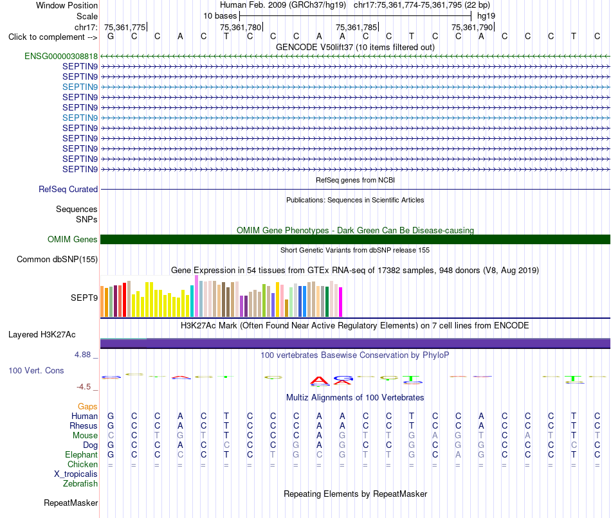Click the -4.5 PhyloP lower scale value
This screenshot has width=611, height=518.
click(84, 387)
